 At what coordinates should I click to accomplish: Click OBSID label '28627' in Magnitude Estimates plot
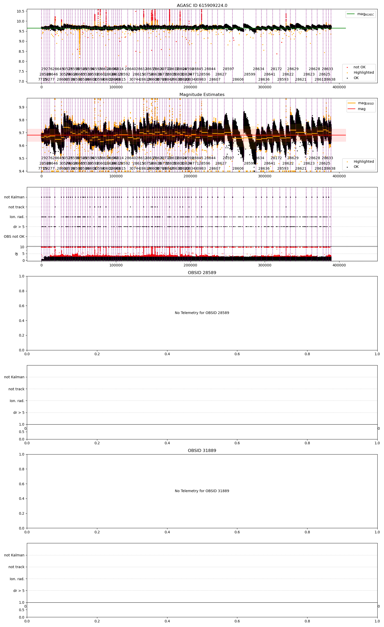221,163
